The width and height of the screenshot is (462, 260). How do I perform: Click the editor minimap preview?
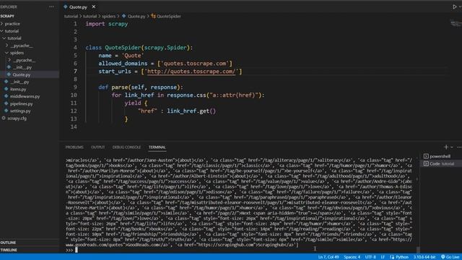pyautogui.click(x=456, y=24)
